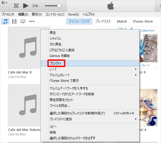Choose ファイルを統合... menu entry
The height and width of the screenshot is (143, 161).
coord(90,105)
